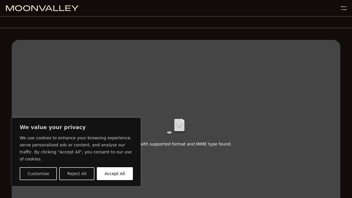The image size is (352, 198).
Task: Open the hamburger menu in the header
Action: click(x=343, y=8)
